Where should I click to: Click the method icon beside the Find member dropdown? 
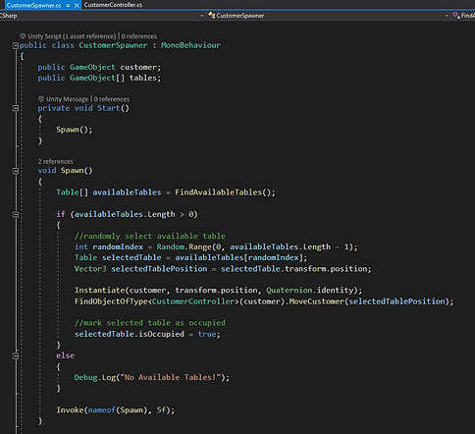(x=456, y=16)
